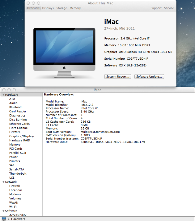Select Accessibility in the sidebar
This screenshot has height=221, width=195.
click(x=18, y=215)
